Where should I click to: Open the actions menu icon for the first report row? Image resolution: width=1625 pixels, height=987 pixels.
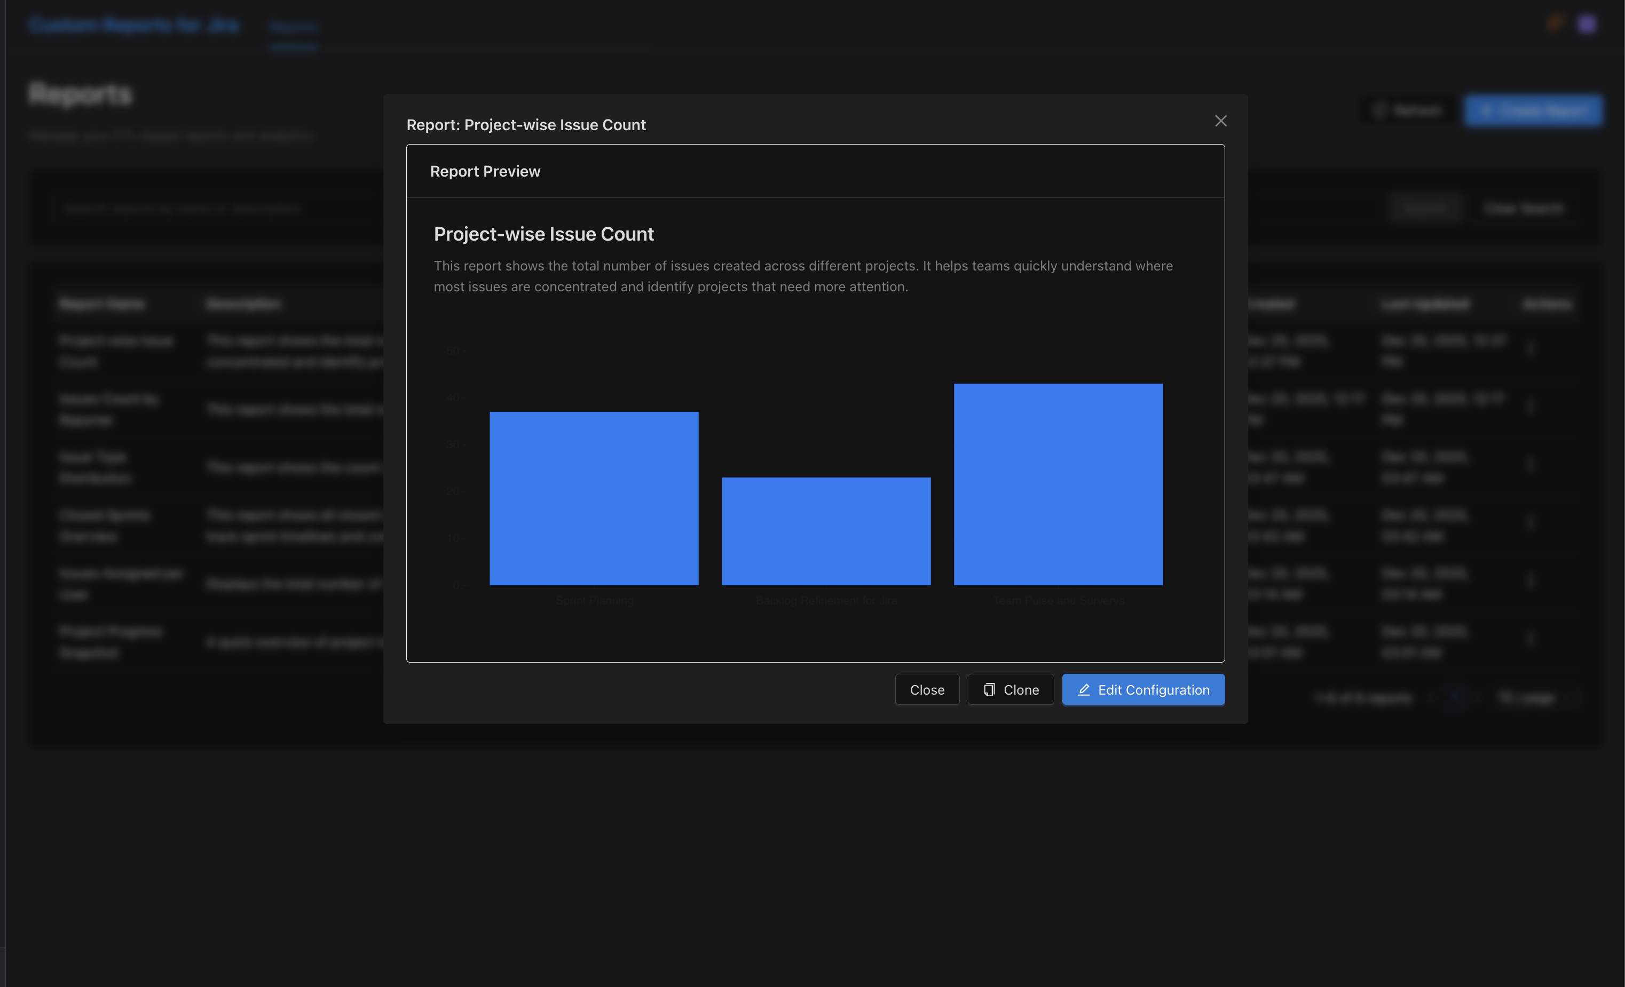point(1530,349)
